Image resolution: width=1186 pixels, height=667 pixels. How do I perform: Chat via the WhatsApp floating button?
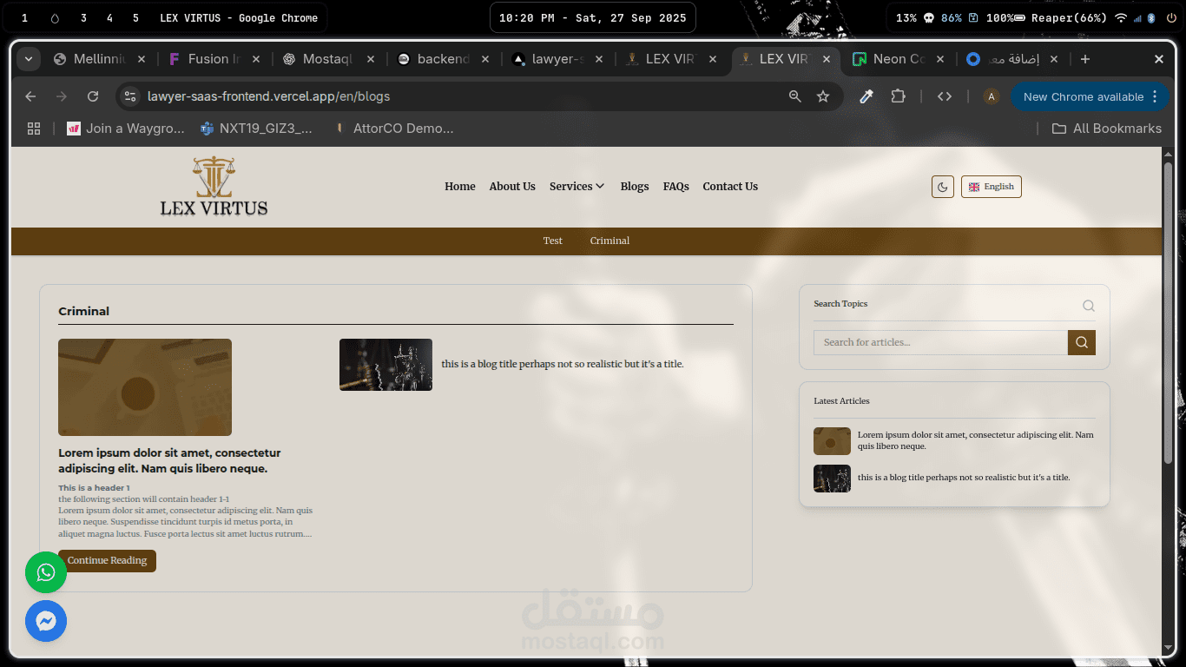click(46, 572)
